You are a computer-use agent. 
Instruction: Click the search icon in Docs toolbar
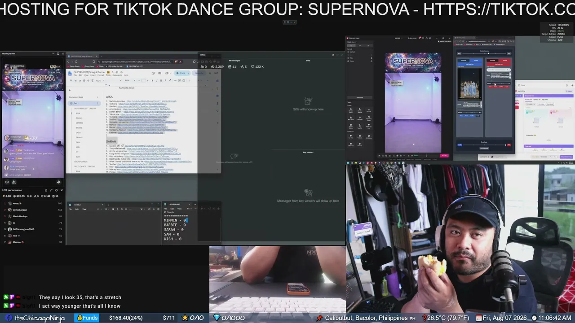[x=71, y=81]
